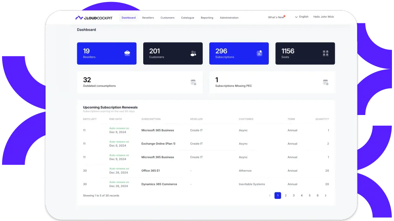Image resolution: width=394 pixels, height=221 pixels.
Task: Click Annual term in Office 365 E1 row
Action: pyautogui.click(x=292, y=171)
